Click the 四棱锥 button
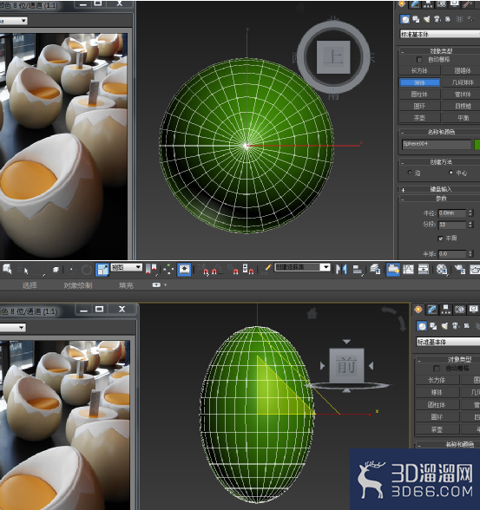 coord(462,106)
